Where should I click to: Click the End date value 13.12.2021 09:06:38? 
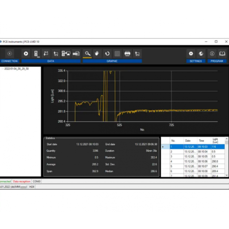tap(146, 144)
